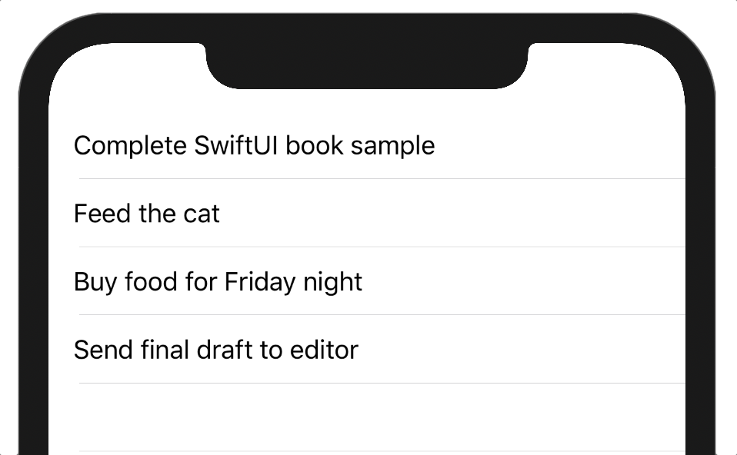Tap the device notch at the top

367,65
